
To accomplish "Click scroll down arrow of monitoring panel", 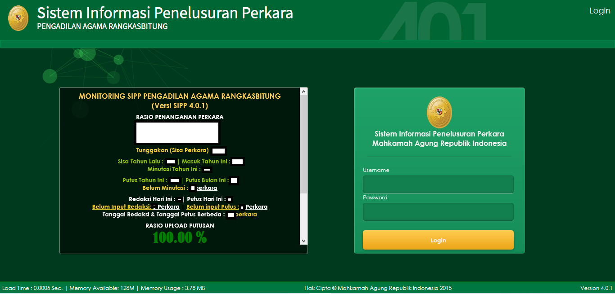I will pos(303,241).
